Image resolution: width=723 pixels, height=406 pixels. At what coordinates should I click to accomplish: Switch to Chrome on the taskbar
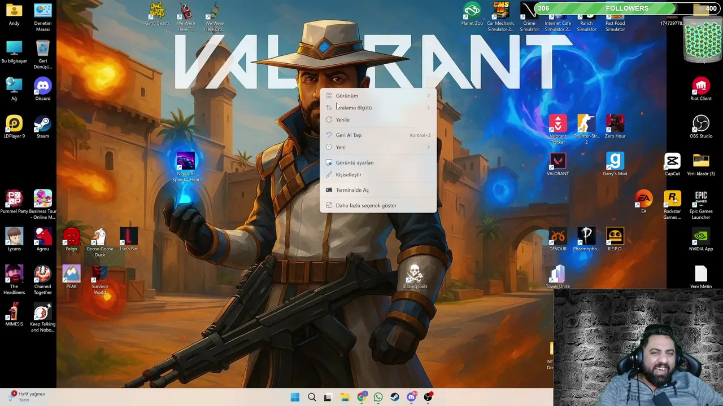pyautogui.click(x=361, y=397)
